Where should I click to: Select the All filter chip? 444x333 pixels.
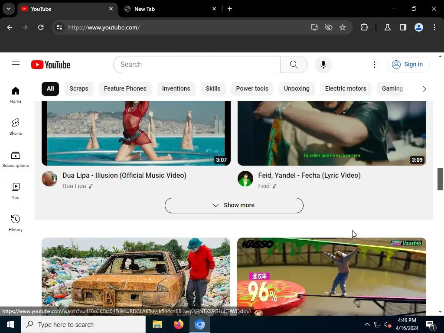[x=50, y=88]
